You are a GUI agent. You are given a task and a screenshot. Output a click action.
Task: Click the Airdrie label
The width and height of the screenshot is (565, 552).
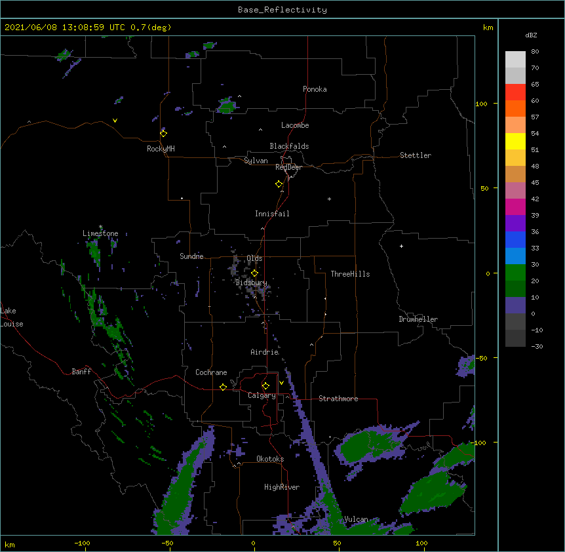coord(265,352)
